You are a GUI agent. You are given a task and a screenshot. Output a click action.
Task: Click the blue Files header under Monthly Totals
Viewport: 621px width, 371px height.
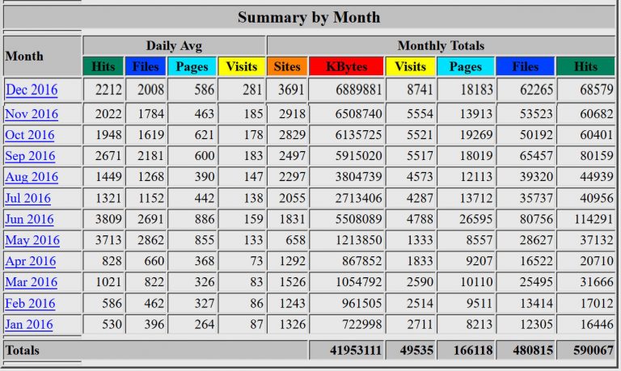pyautogui.click(x=525, y=67)
